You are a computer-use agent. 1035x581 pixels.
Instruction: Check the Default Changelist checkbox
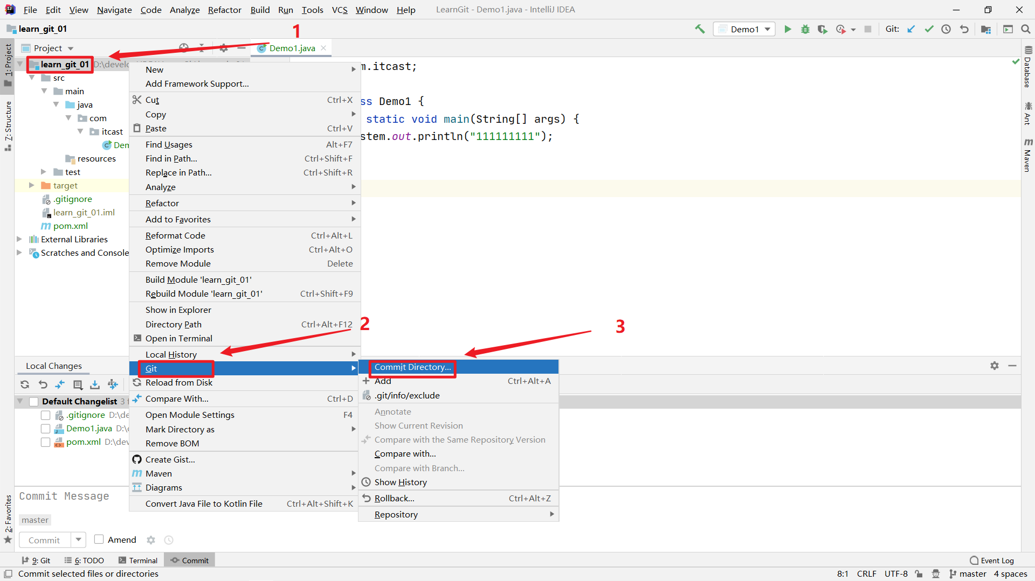[33, 402]
